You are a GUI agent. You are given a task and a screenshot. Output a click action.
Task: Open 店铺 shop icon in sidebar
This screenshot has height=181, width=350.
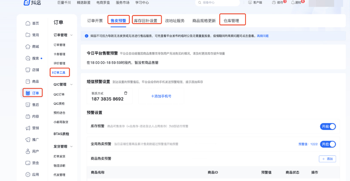tap(28, 70)
